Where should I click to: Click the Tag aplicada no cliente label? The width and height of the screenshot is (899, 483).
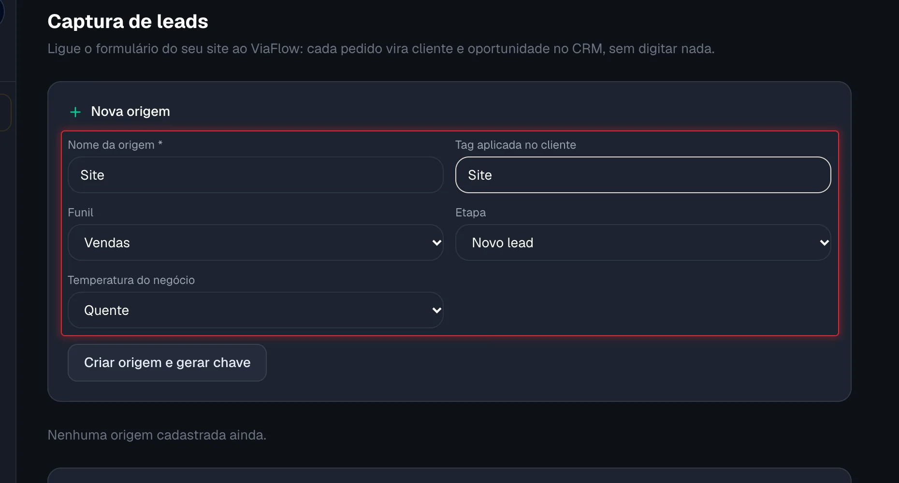tap(516, 145)
